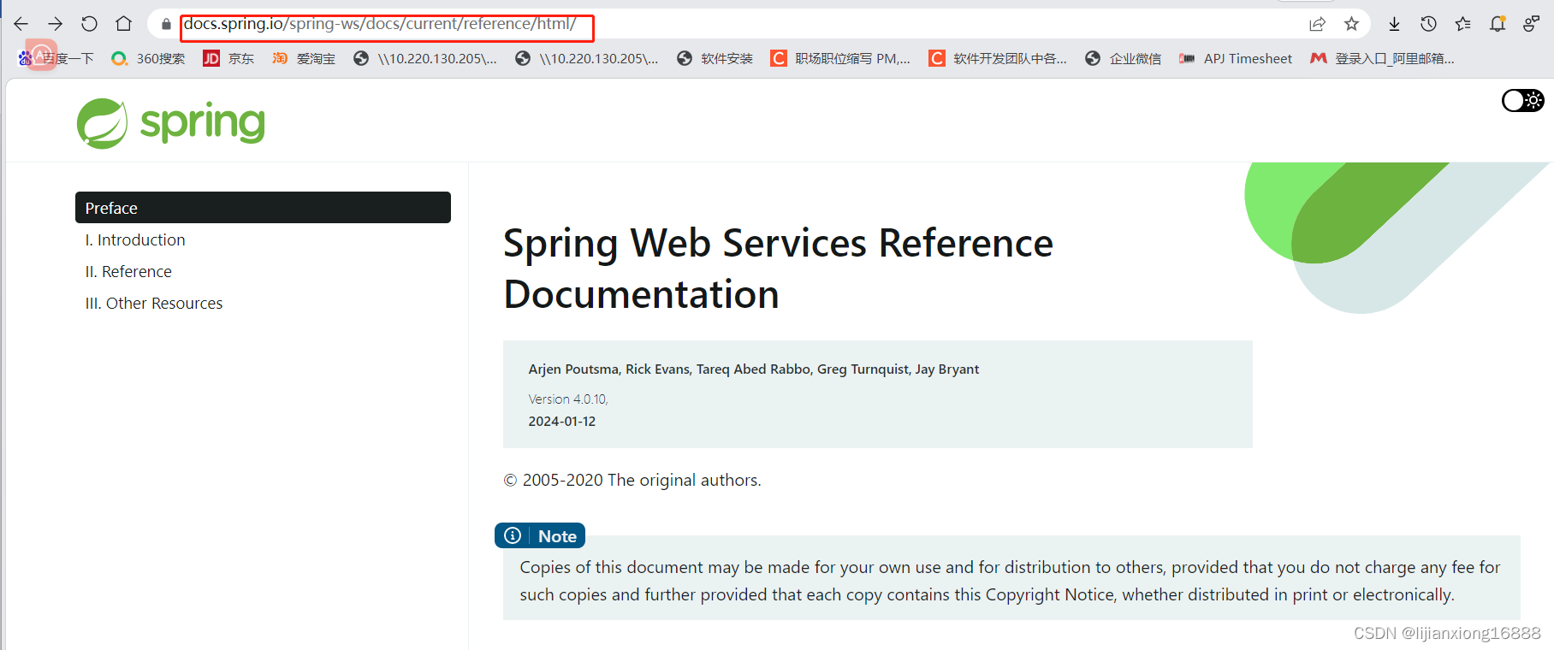
Task: Open III. Other Resources section
Action: 154,304
